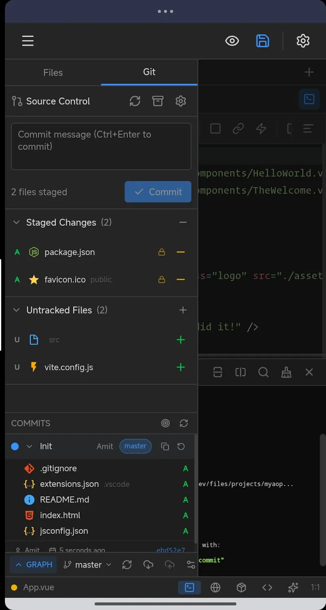Open README.md in commit files
Viewport: 326px width, 610px height.
coord(64,500)
